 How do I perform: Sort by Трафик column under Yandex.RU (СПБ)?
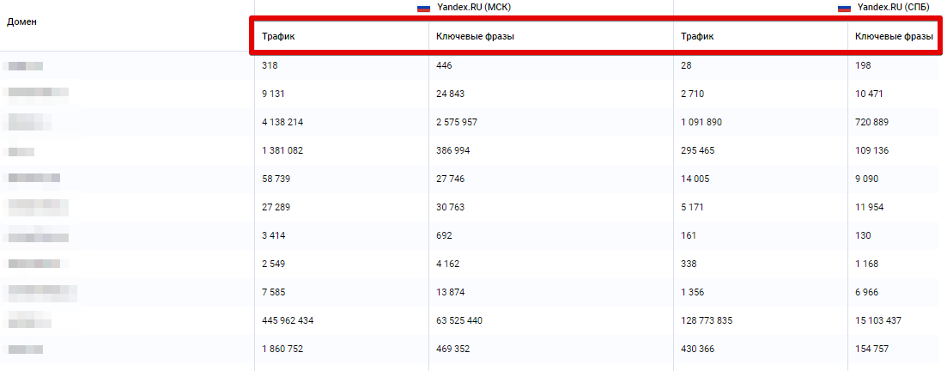pos(697,37)
